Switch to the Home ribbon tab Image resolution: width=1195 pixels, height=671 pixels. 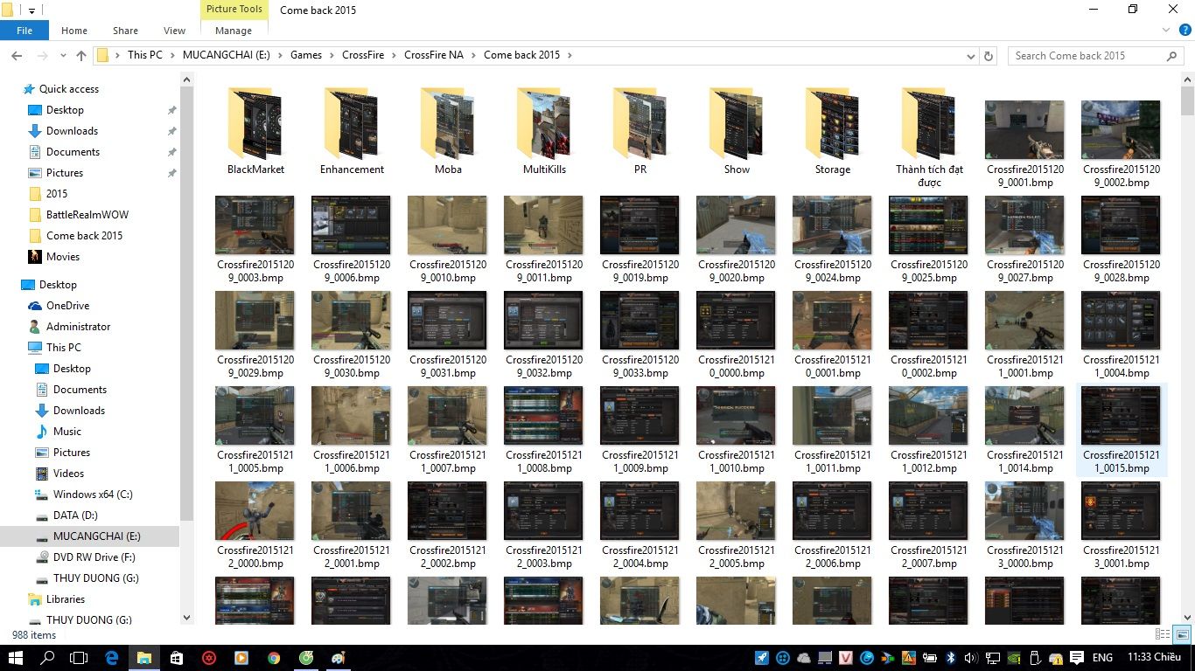point(74,31)
